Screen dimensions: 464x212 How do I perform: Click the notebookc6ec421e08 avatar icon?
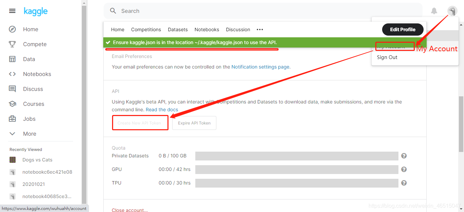coord(13,172)
